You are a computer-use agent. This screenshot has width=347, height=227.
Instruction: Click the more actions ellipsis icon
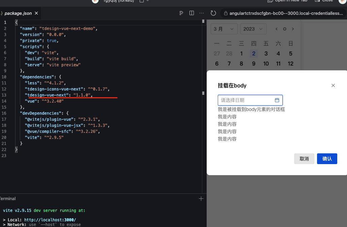coord(201,13)
